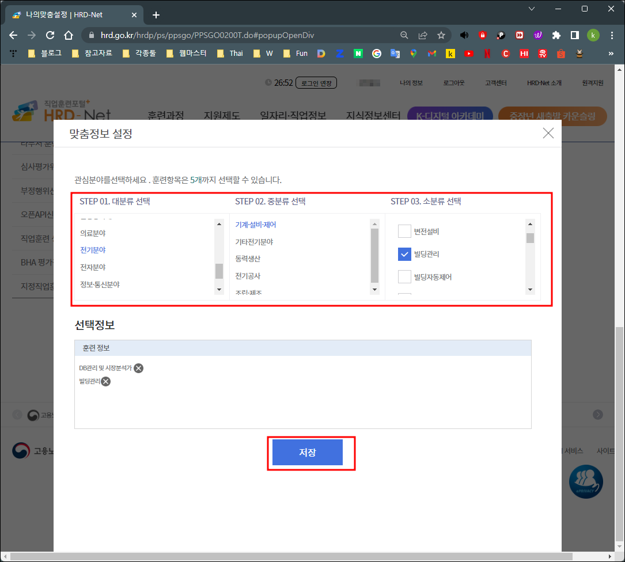Open the browser home page
The height and width of the screenshot is (562, 625).
[x=69, y=35]
